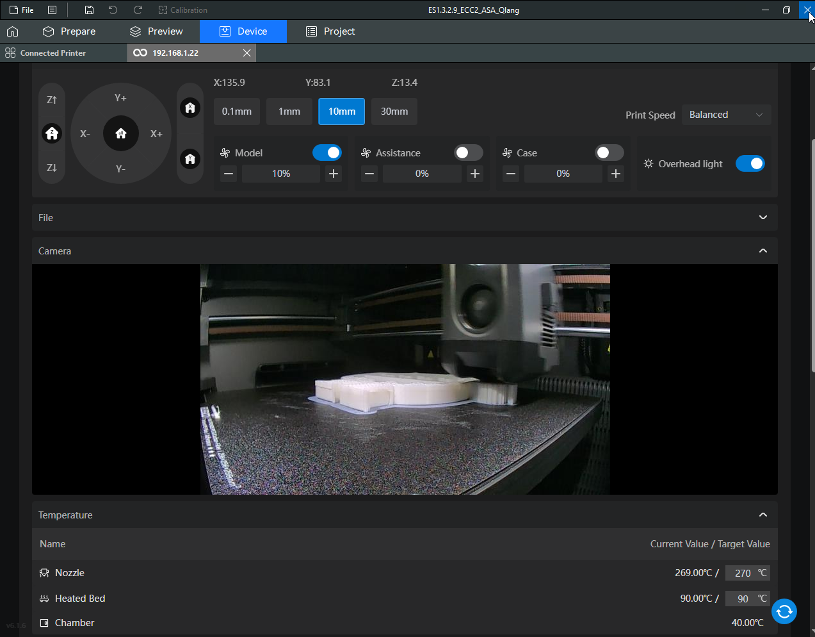Turn off the Model fan toggle
This screenshot has height=637, width=815.
coord(327,153)
